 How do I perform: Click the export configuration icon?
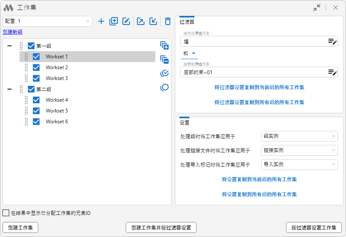[x=141, y=21]
